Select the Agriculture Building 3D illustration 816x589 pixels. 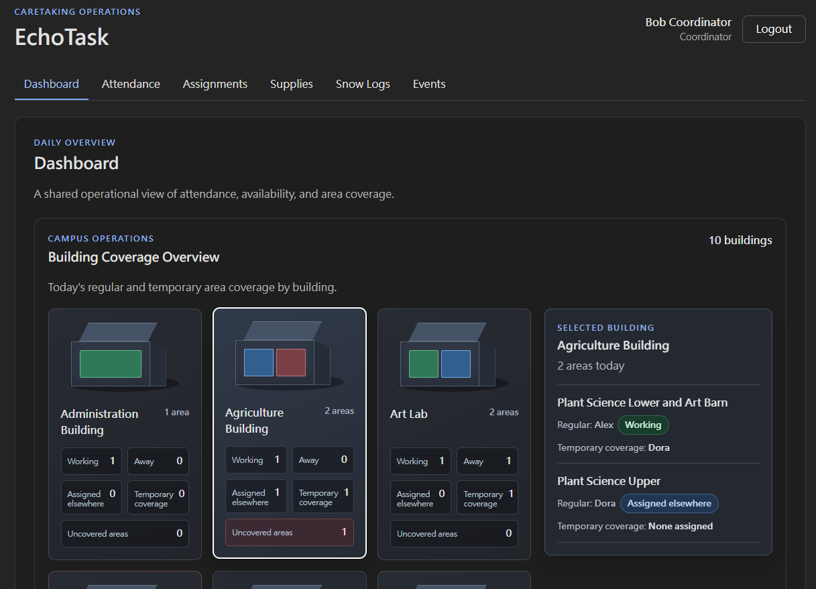point(290,355)
